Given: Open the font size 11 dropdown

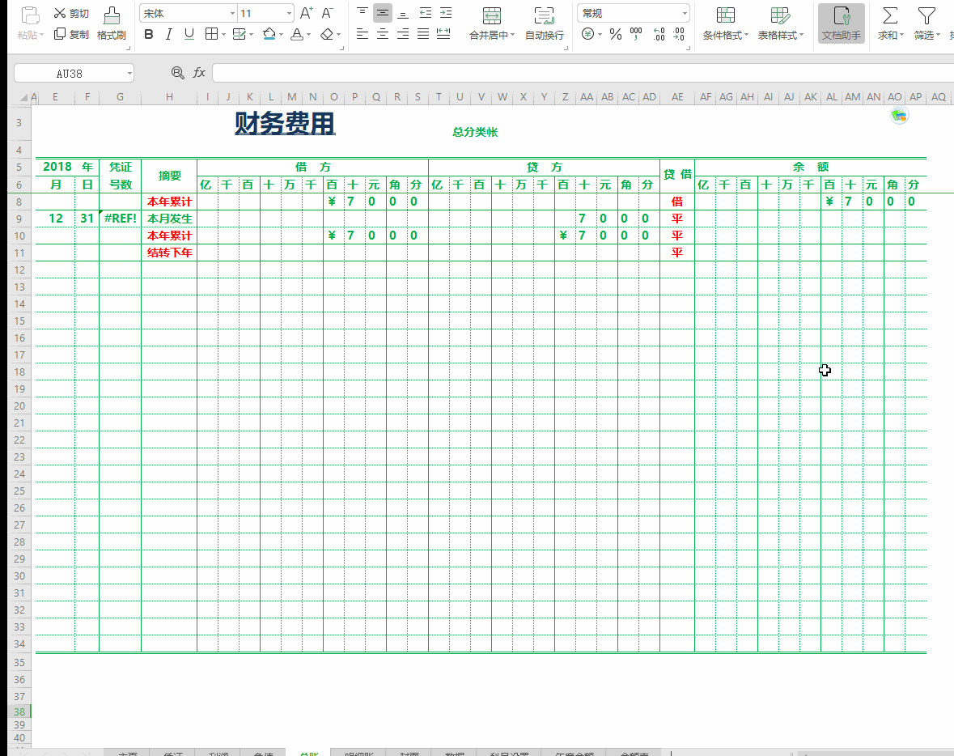Looking at the screenshot, I should tap(289, 14).
